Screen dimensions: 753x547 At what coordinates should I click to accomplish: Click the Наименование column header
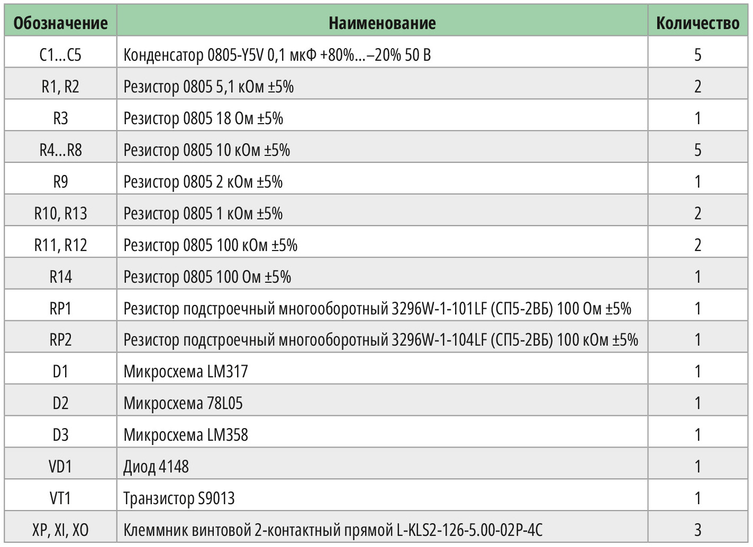tap(382, 23)
